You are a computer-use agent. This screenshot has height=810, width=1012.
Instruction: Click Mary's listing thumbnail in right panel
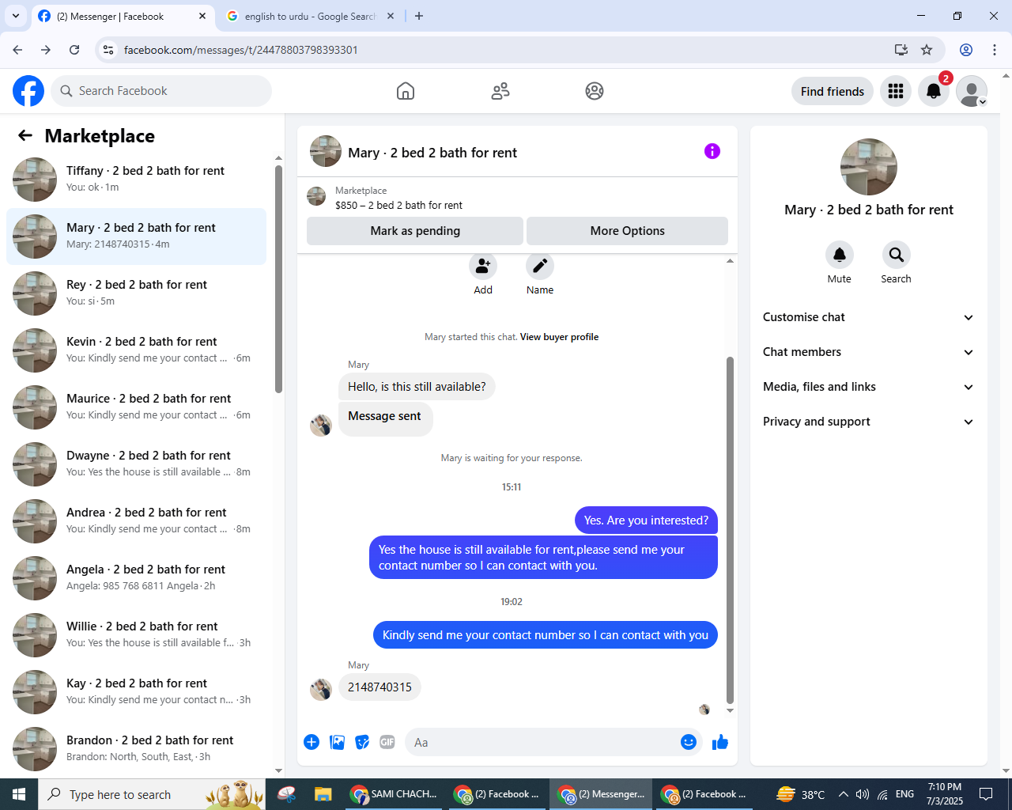coord(869,167)
